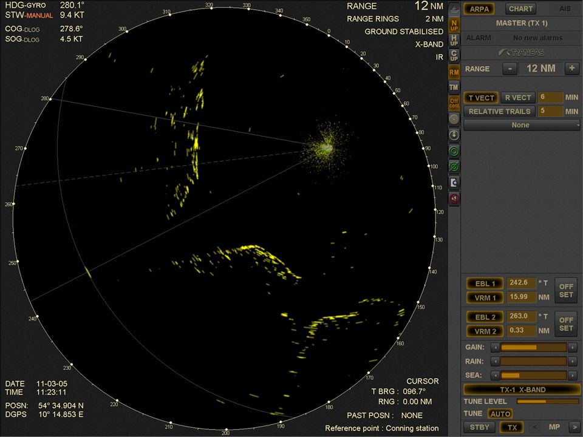Viewport: 583px width, 437px height.
Task: Click the ALARM button
Action: click(478, 38)
